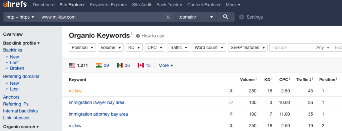Screen dimensions: 342x131
Task: Expand the Position filter dropdown
Action: [82, 48]
